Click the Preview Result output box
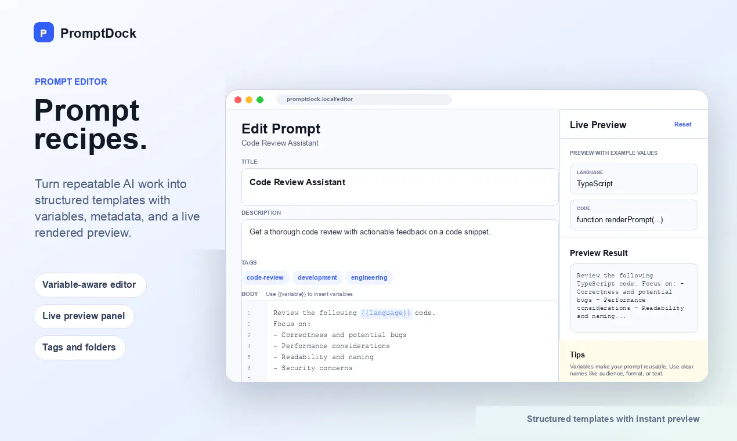This screenshot has height=441, width=737. coord(634,298)
